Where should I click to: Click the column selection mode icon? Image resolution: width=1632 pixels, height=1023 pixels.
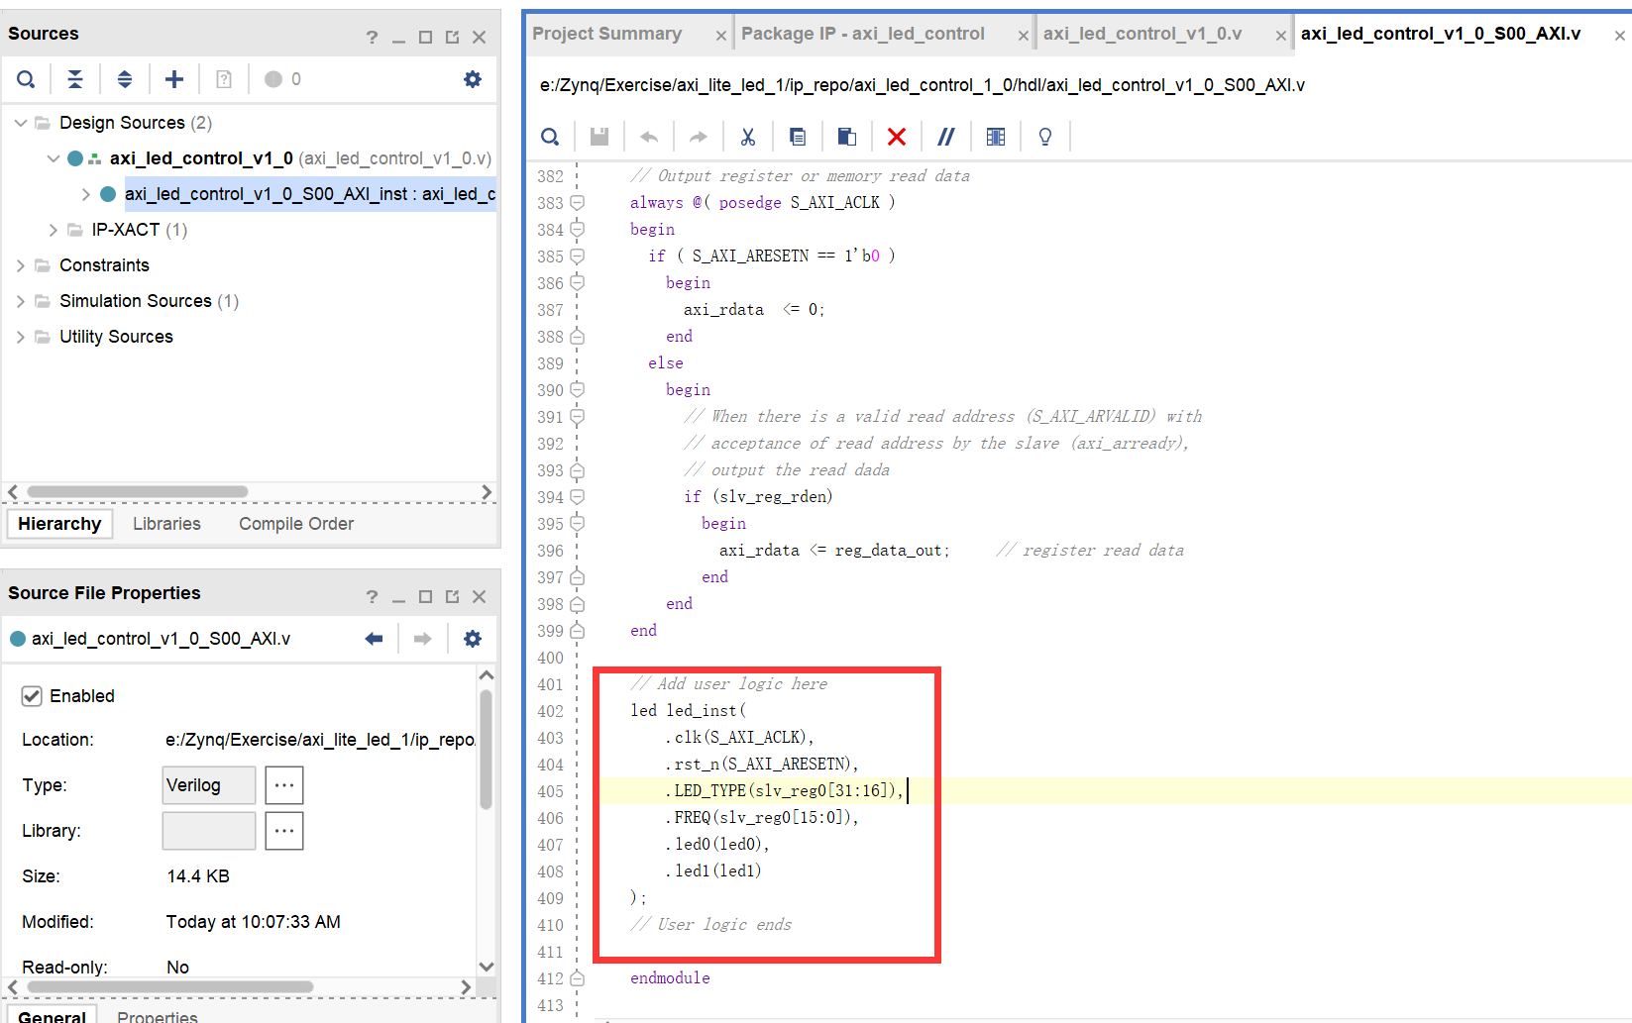(996, 137)
